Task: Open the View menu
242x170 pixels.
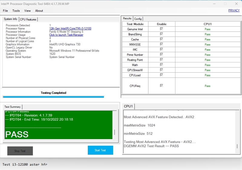Action: click(x=28, y=11)
